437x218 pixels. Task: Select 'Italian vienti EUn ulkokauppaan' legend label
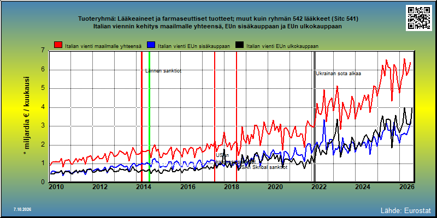tap(282, 46)
